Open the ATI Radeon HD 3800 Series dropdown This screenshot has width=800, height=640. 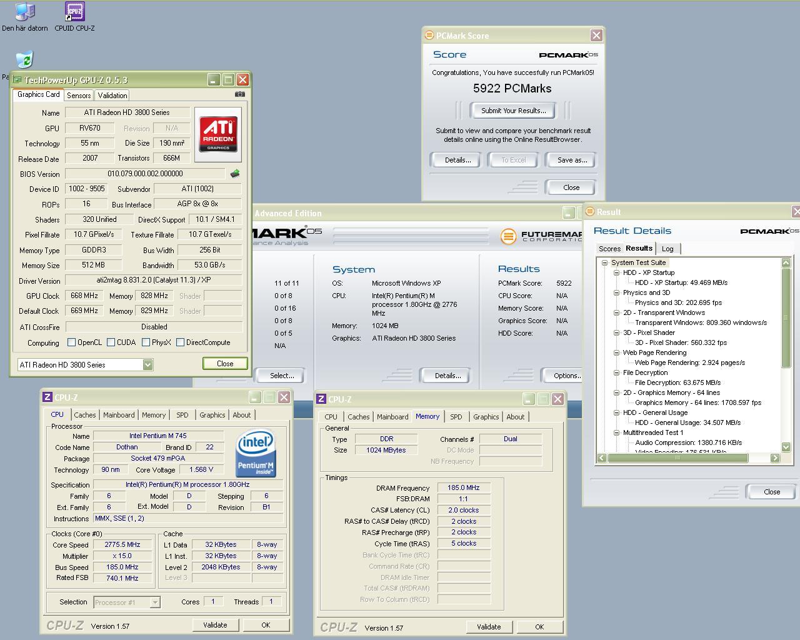click(147, 365)
